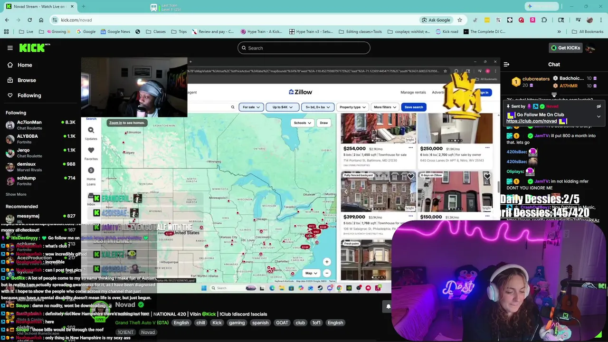The width and height of the screenshot is (608, 342).
Task: Click Manage rentals on Zillow
Action: tap(413, 92)
